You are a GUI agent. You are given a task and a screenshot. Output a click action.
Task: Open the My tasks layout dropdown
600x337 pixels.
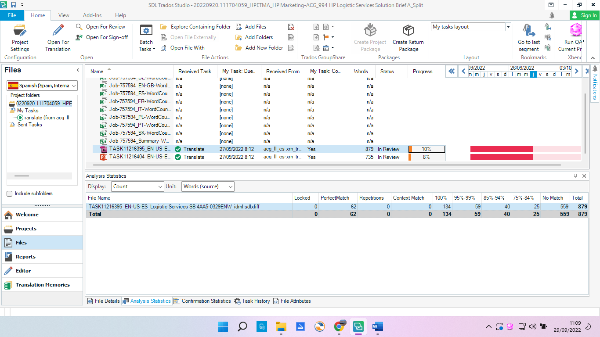(508, 27)
